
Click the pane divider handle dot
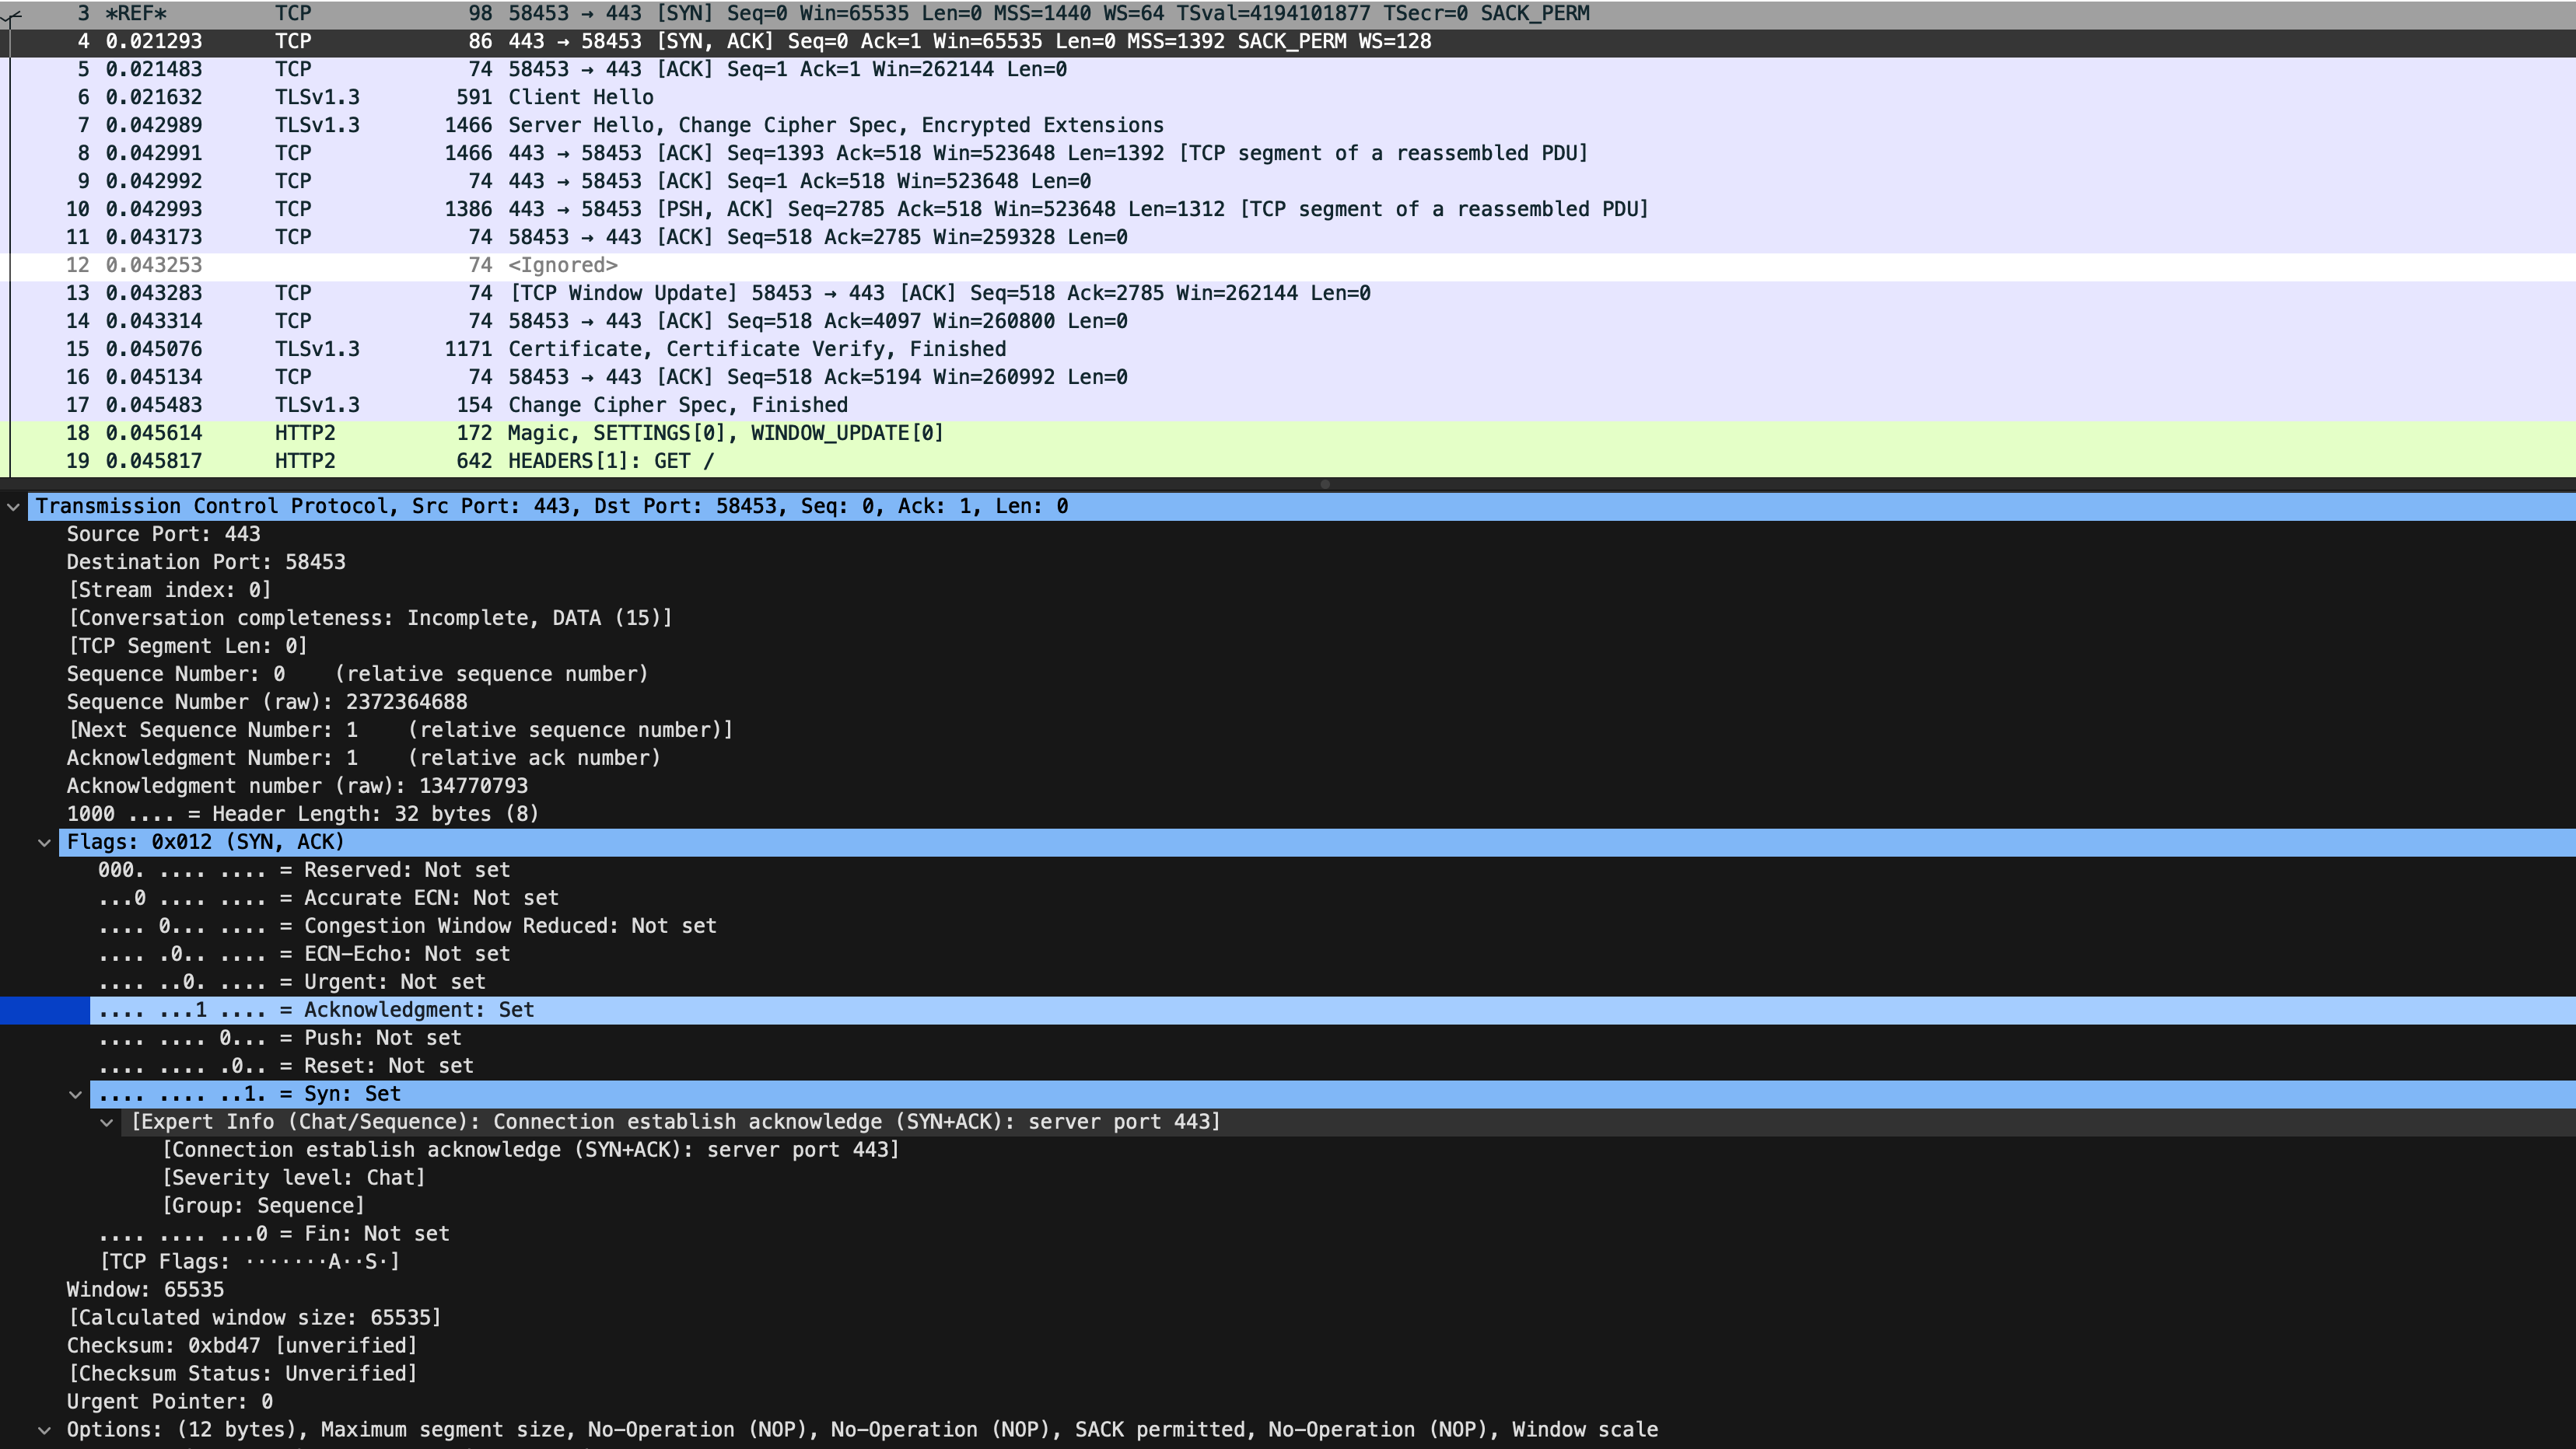tap(1325, 484)
